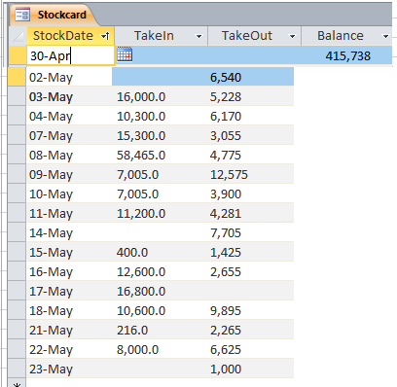Click the TakeIn value 8,000.0
Screen dimensions: 397x387
pos(137,350)
